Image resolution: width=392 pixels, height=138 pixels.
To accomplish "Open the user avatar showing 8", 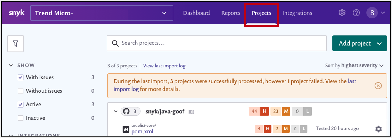I will point(372,13).
